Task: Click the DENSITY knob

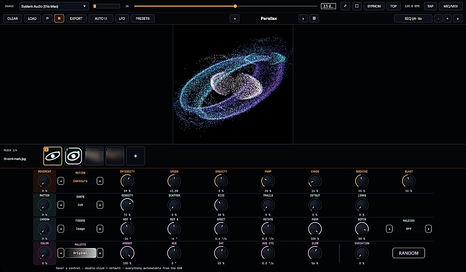Action: tap(127, 205)
